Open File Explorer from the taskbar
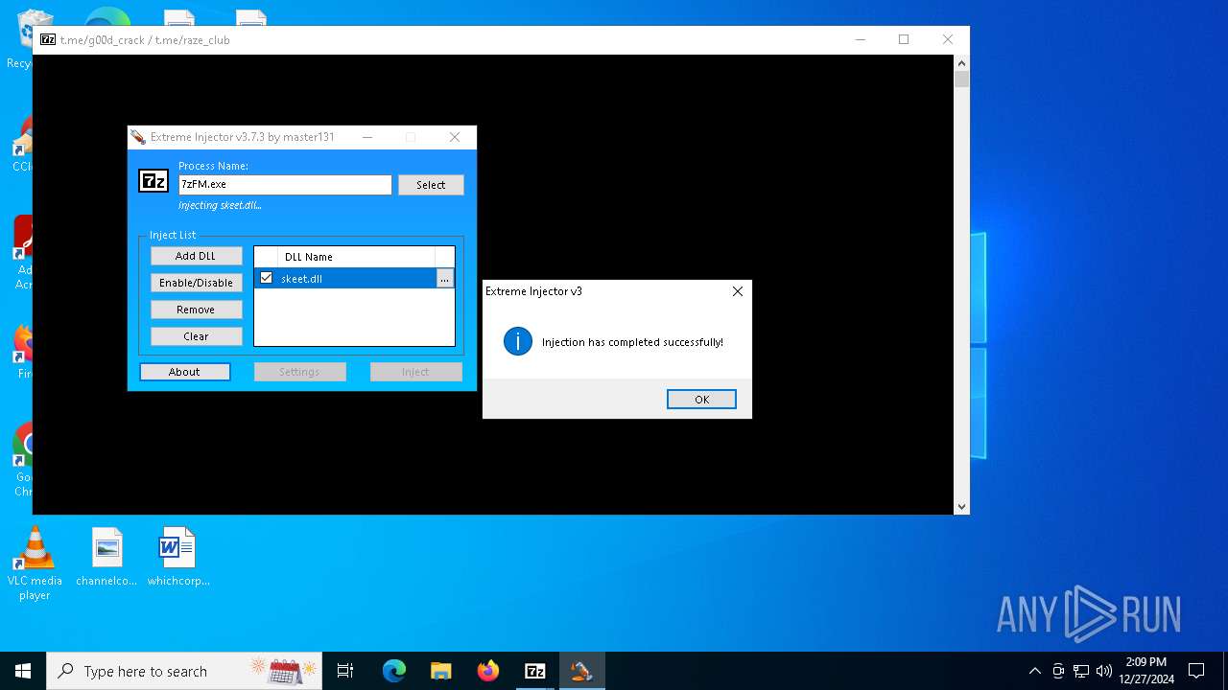 (x=440, y=671)
